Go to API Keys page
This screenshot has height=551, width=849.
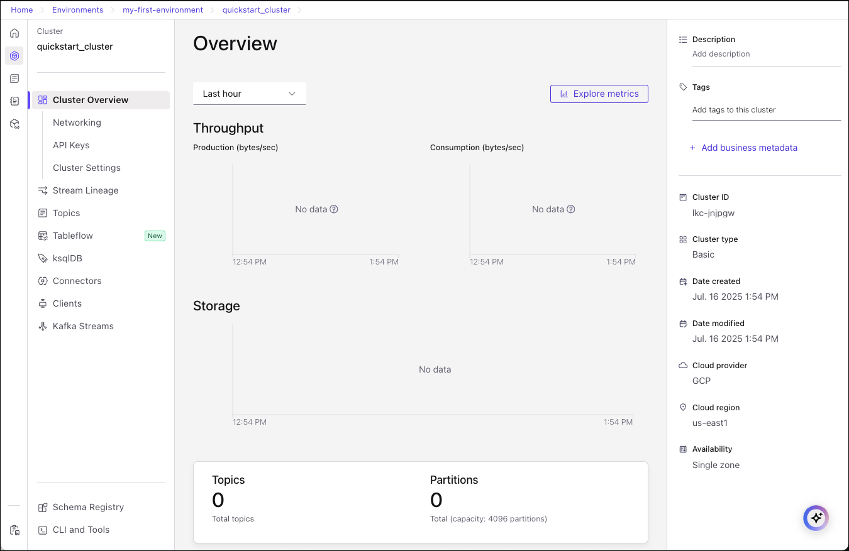[x=71, y=145]
